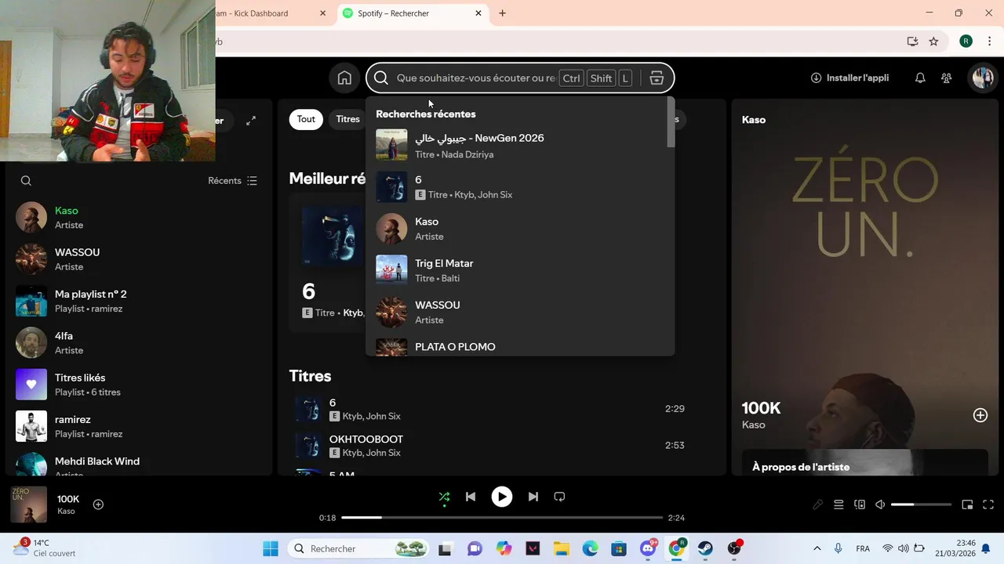Toggle repeat mode
1004x564 pixels.
[x=559, y=497]
